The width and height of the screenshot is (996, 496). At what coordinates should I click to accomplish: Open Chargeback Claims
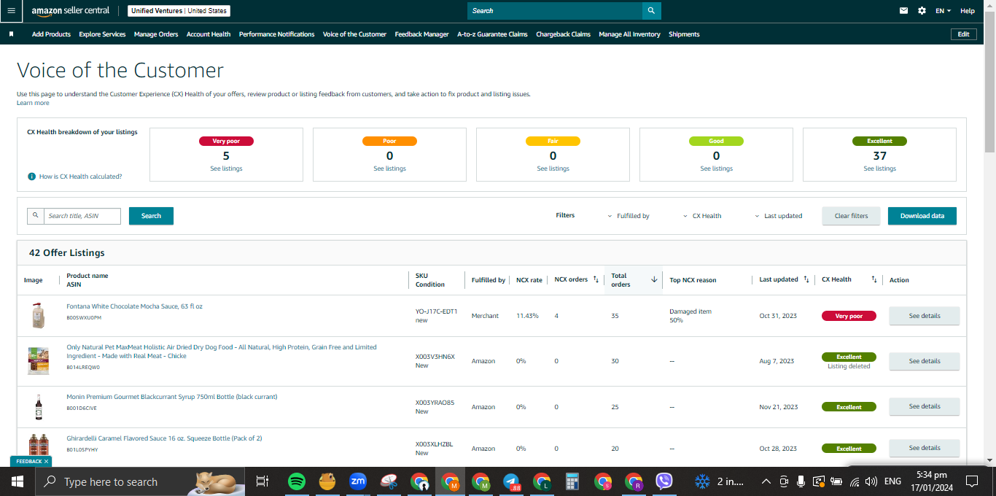(563, 34)
